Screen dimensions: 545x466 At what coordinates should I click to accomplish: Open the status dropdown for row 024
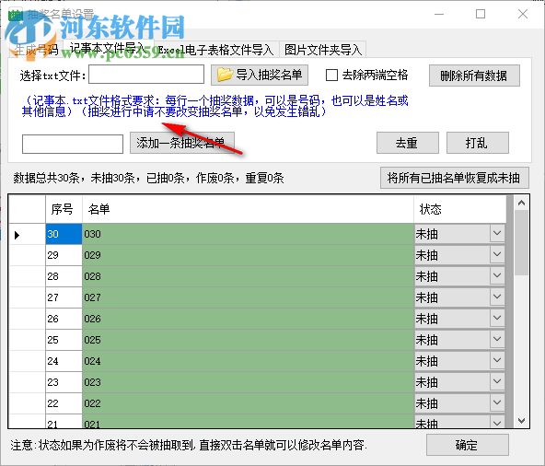pos(497,361)
